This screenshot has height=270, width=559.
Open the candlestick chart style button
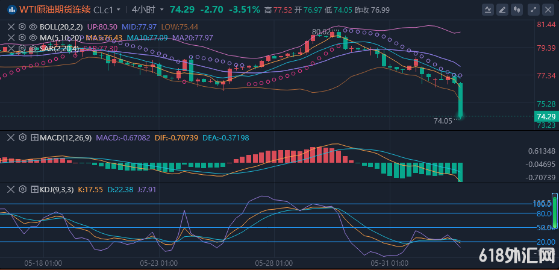point(517,10)
